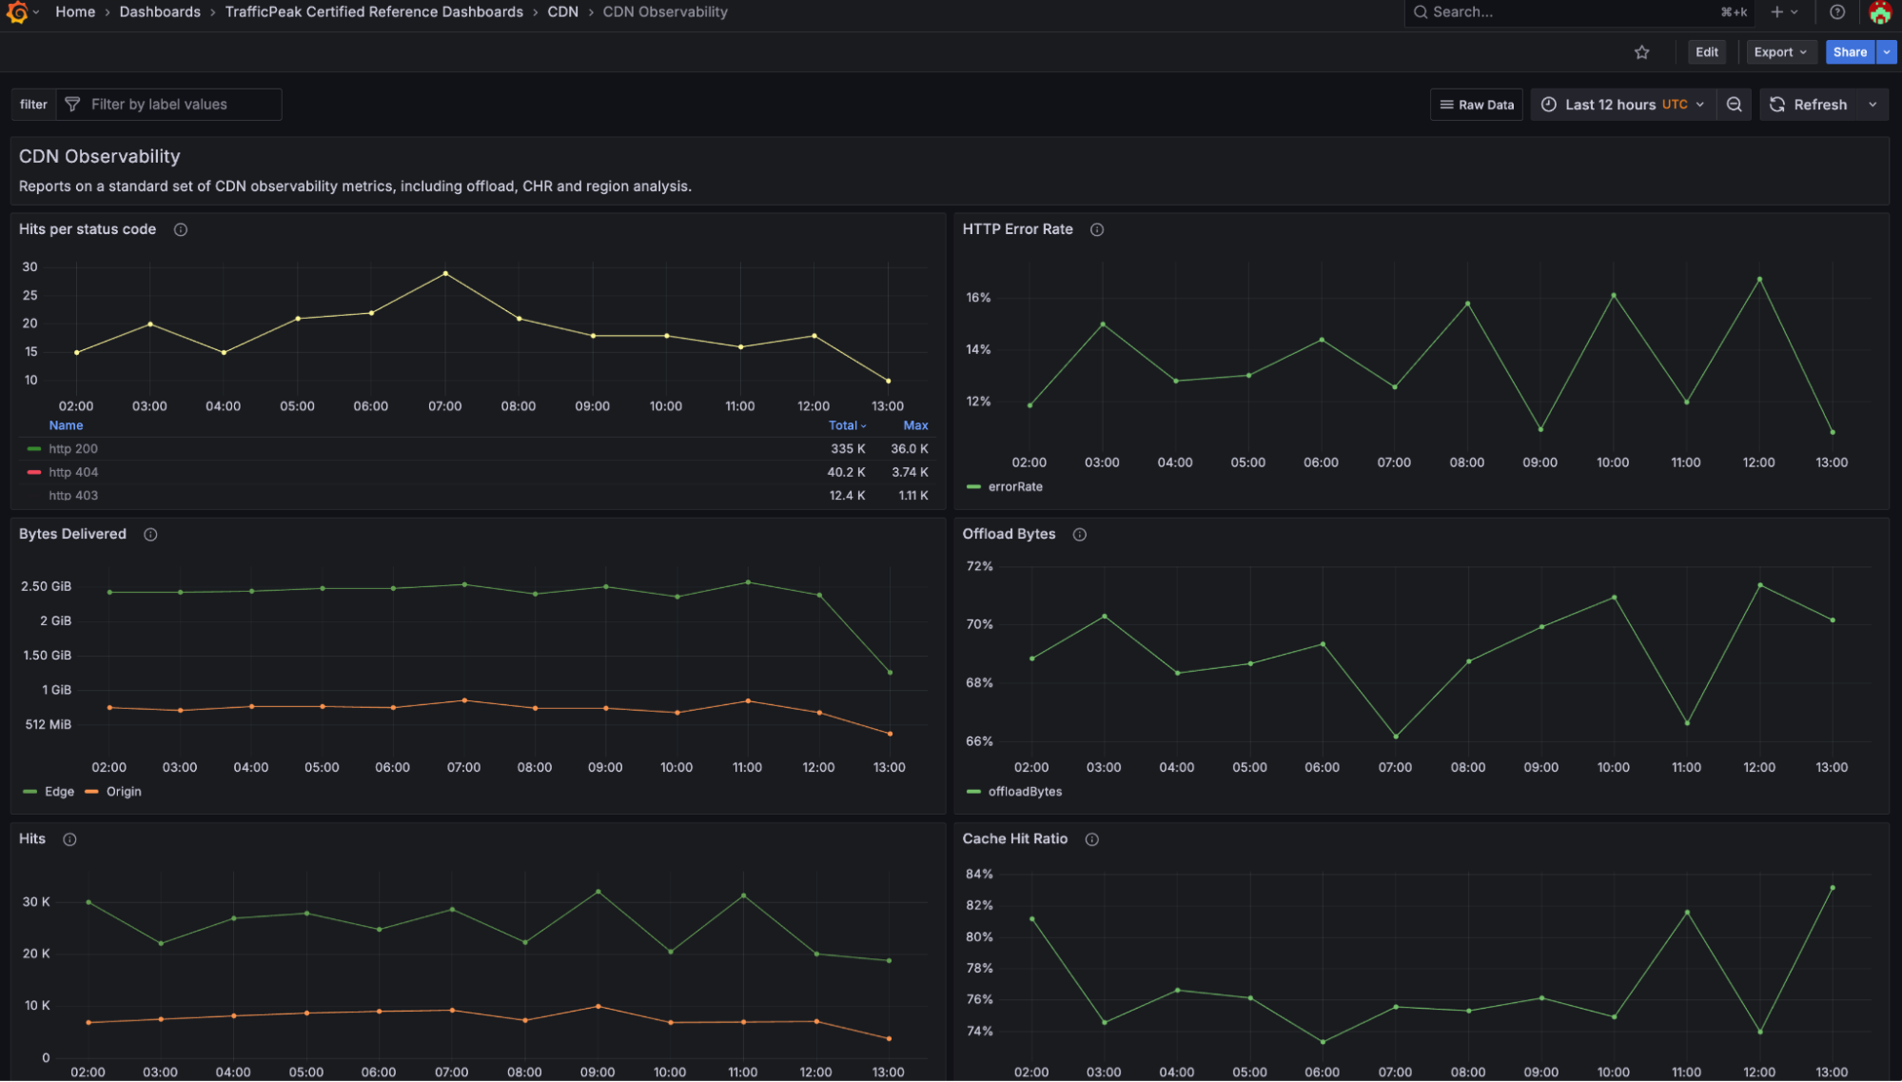Open the info tooltip on Hits per status code

coord(181,229)
